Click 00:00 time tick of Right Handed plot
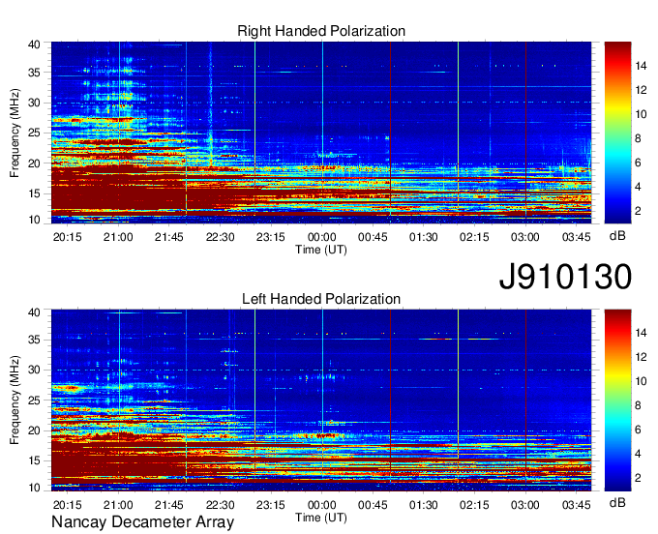The image size is (658, 534). coord(322,237)
